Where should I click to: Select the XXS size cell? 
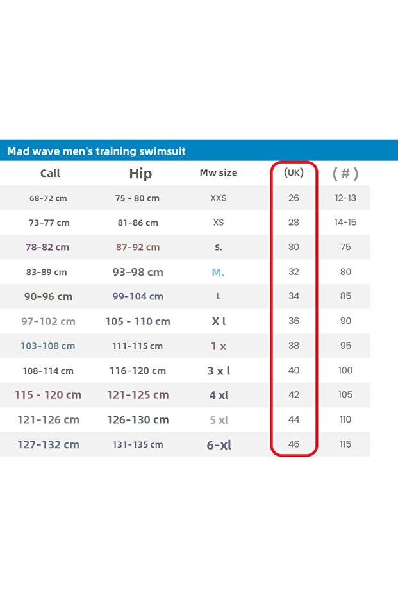tap(219, 198)
